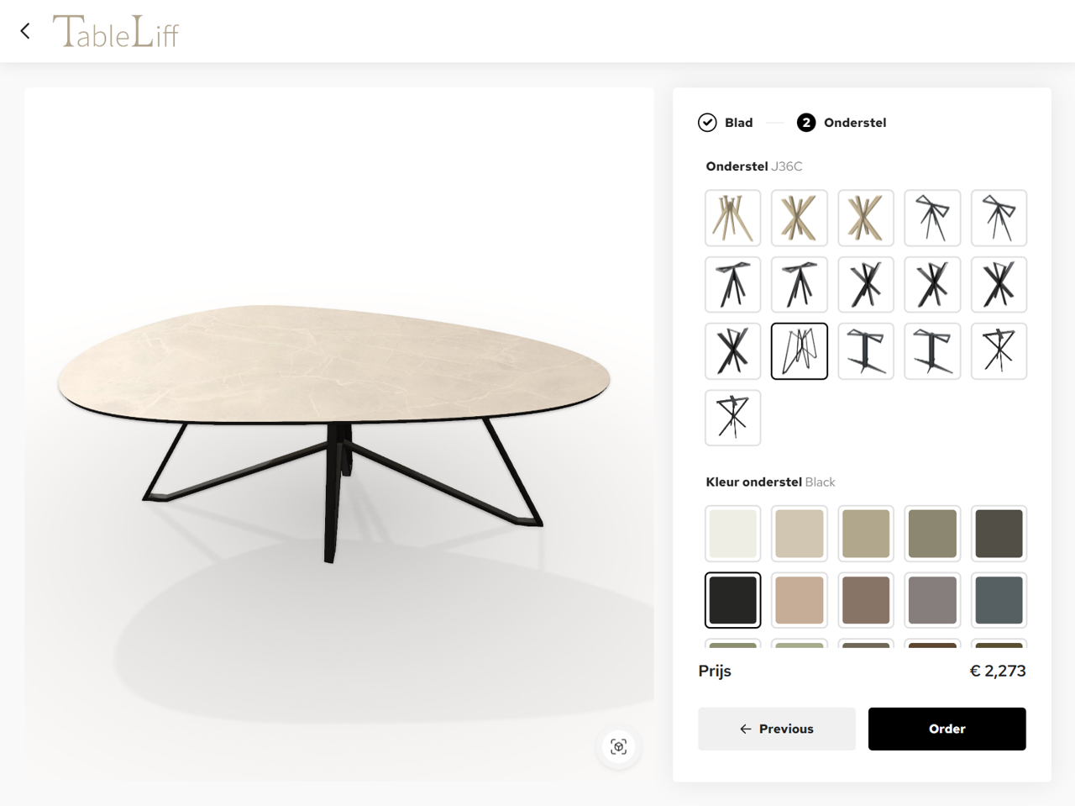1075x806 pixels.
Task: Click the 3D table preview image
Action: pyautogui.click(x=339, y=435)
